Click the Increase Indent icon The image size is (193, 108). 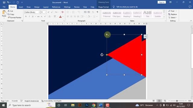pyautogui.click(x=89, y=12)
